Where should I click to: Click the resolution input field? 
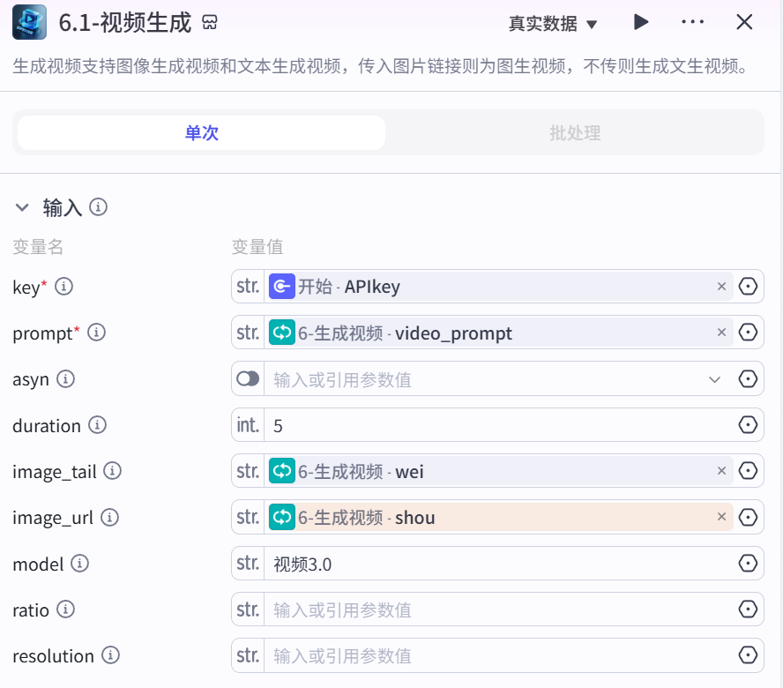pos(499,656)
